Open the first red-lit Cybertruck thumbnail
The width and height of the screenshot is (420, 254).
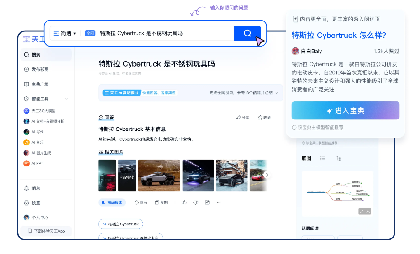tap(107, 175)
